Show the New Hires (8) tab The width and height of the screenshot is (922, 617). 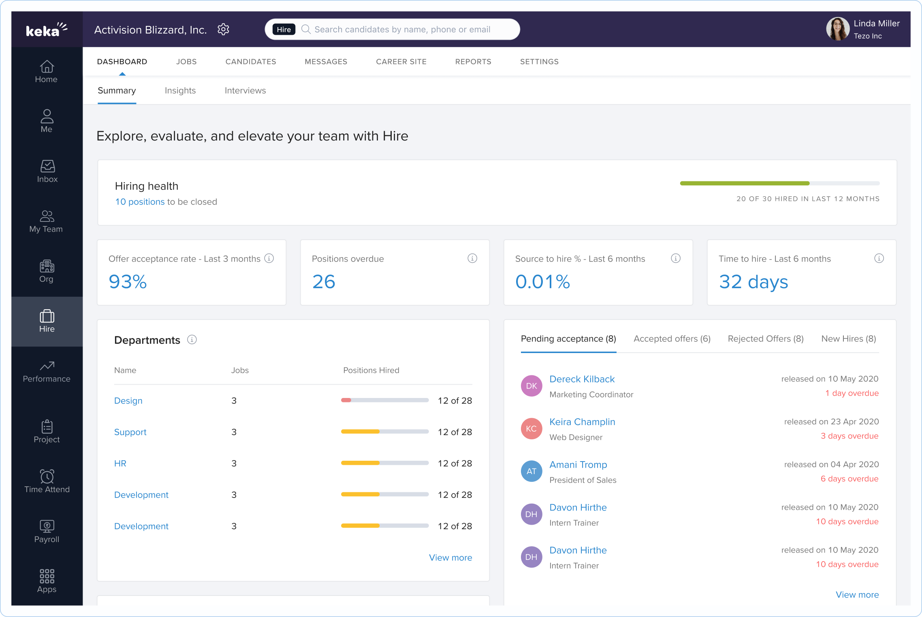[x=849, y=339]
